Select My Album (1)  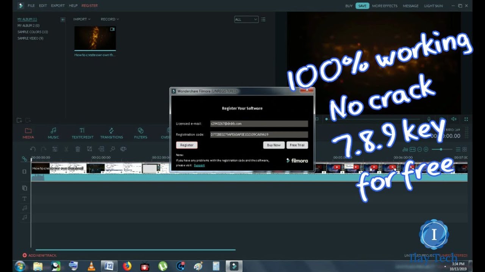[x=27, y=19]
